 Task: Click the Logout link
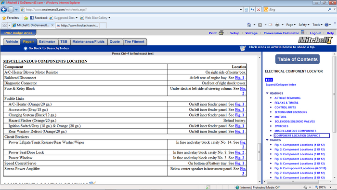(315, 33)
